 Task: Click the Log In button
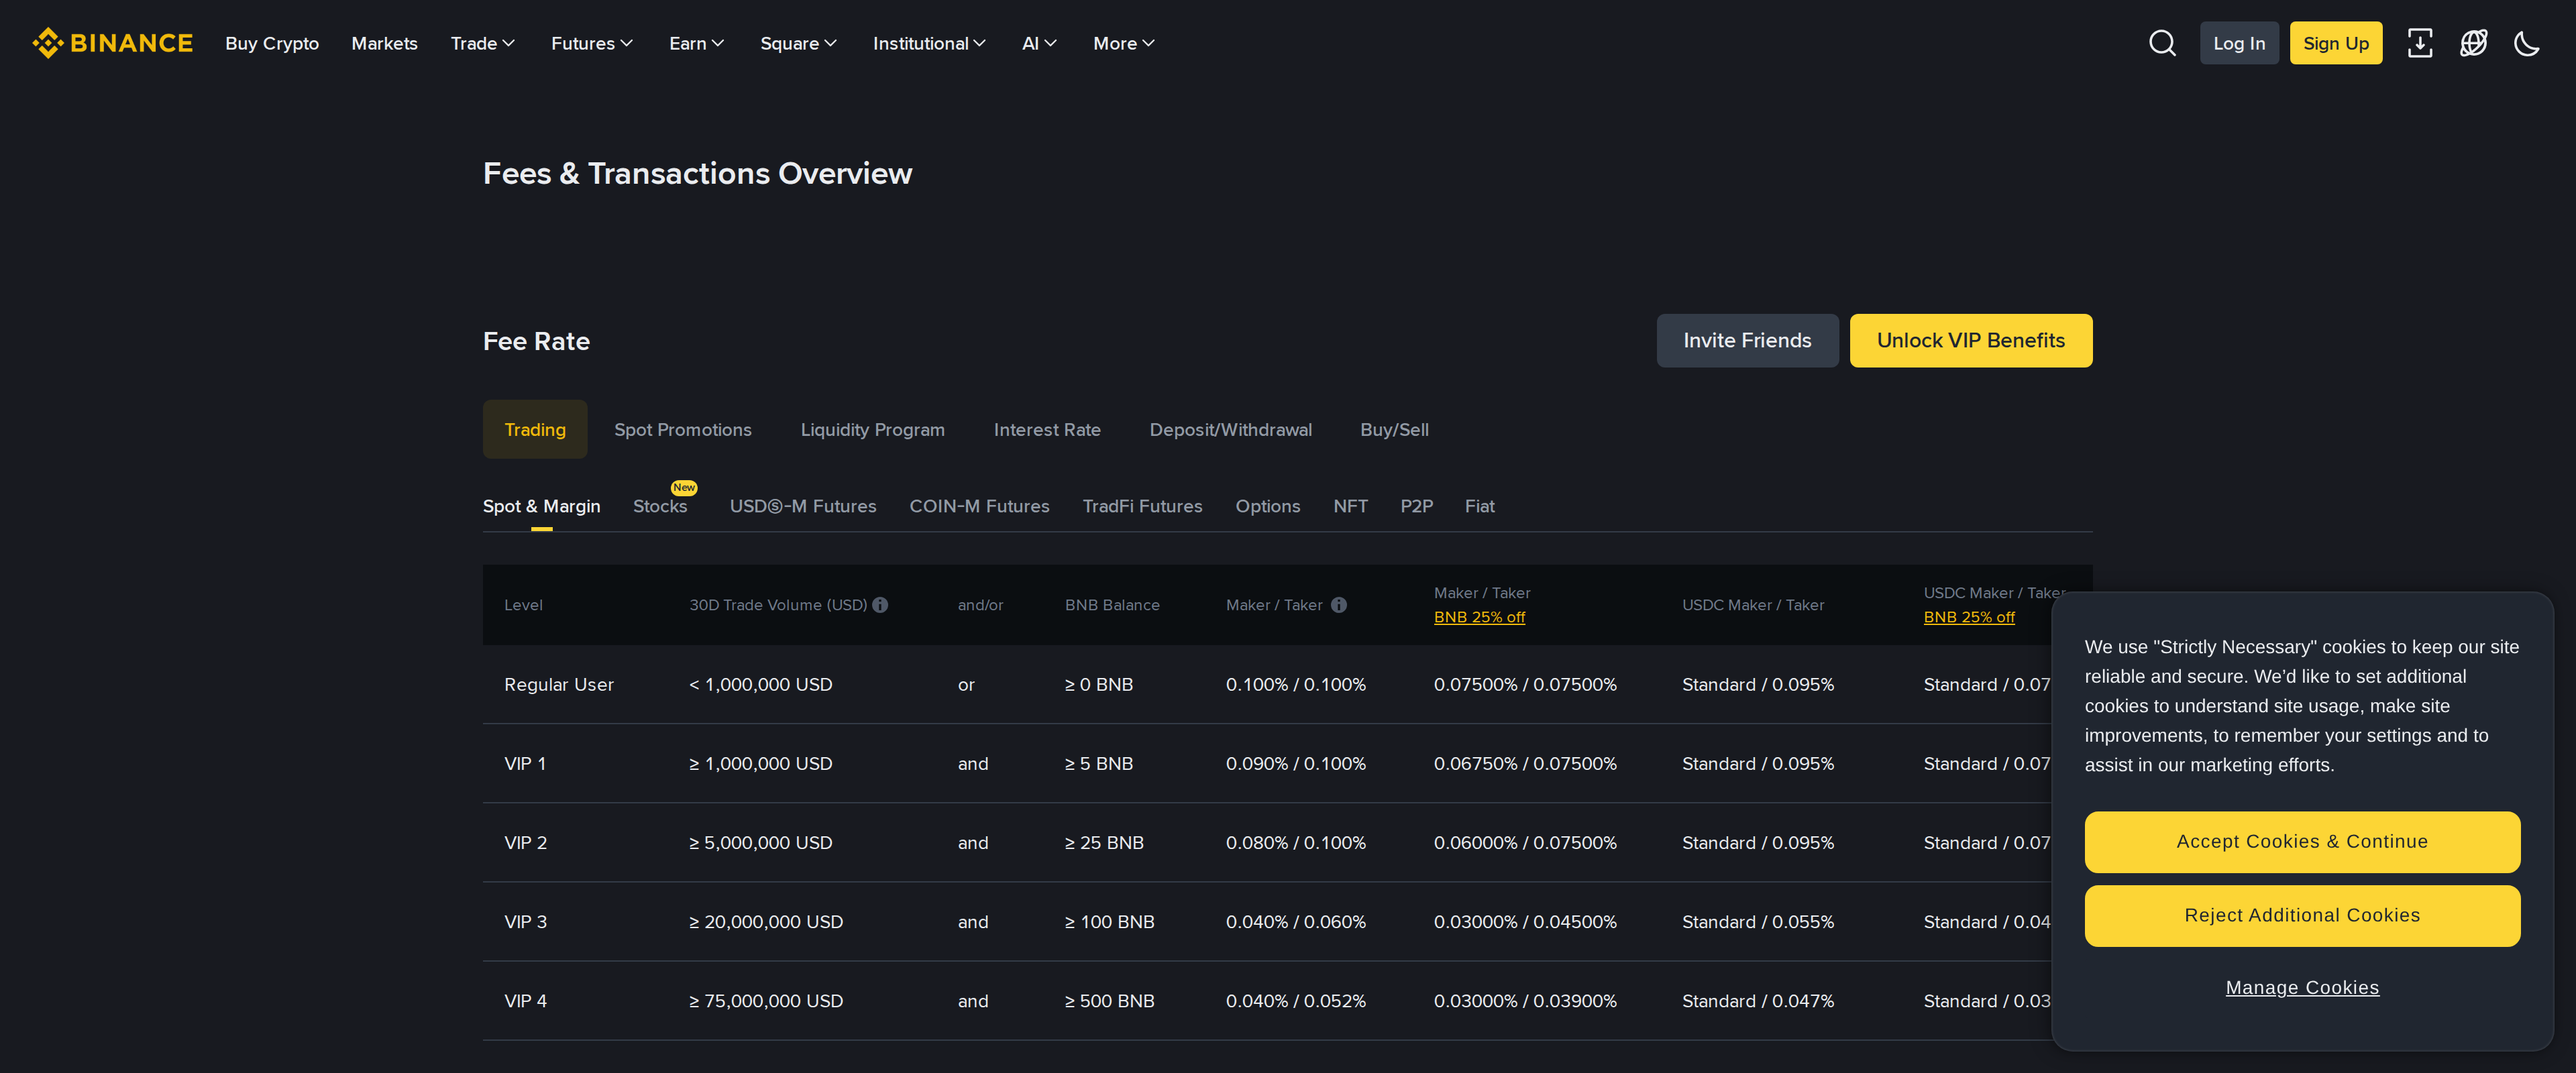pyautogui.click(x=2239, y=43)
